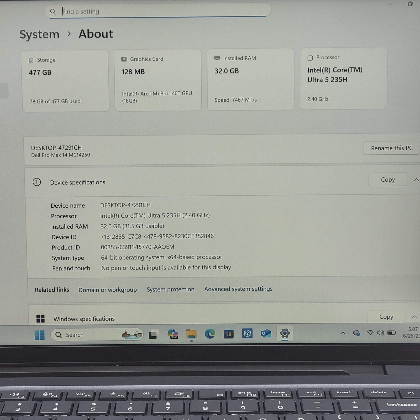Click the Installed RAM chip icon
This screenshot has width=420, height=420.
(217, 58)
